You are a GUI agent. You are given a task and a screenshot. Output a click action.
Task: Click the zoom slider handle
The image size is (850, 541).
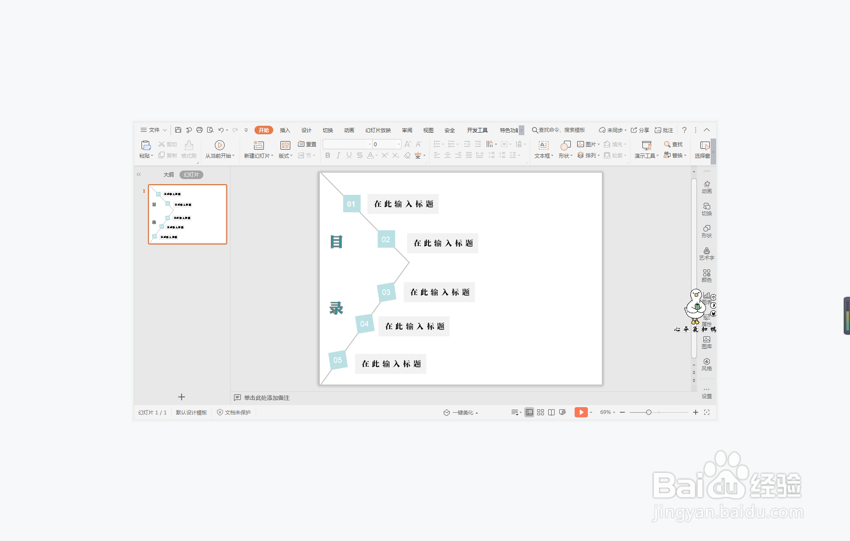[x=648, y=412]
